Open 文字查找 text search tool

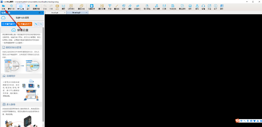pos(173,7)
